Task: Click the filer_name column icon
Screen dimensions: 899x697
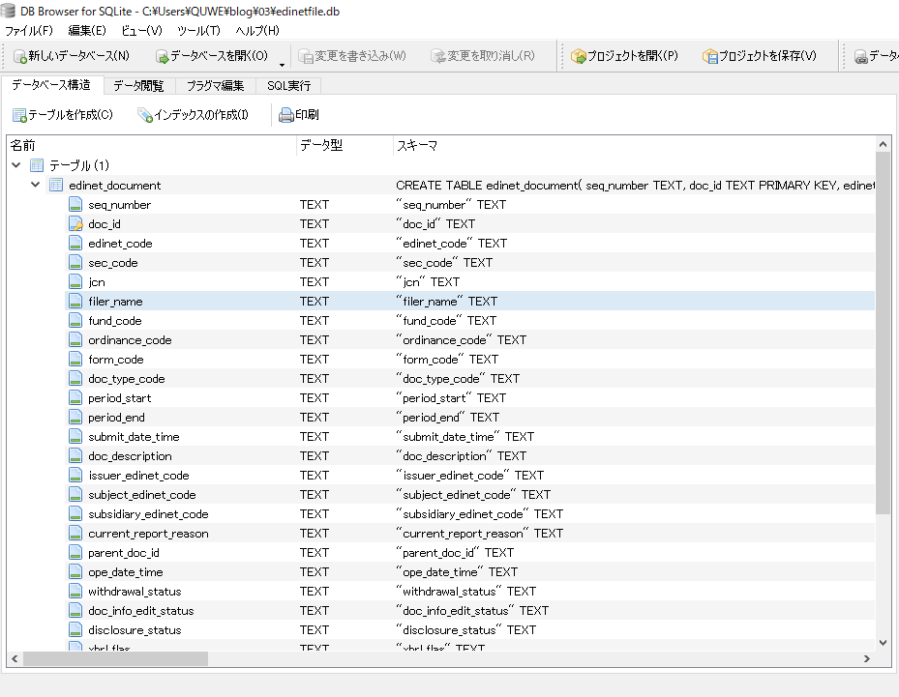Action: [x=75, y=302]
